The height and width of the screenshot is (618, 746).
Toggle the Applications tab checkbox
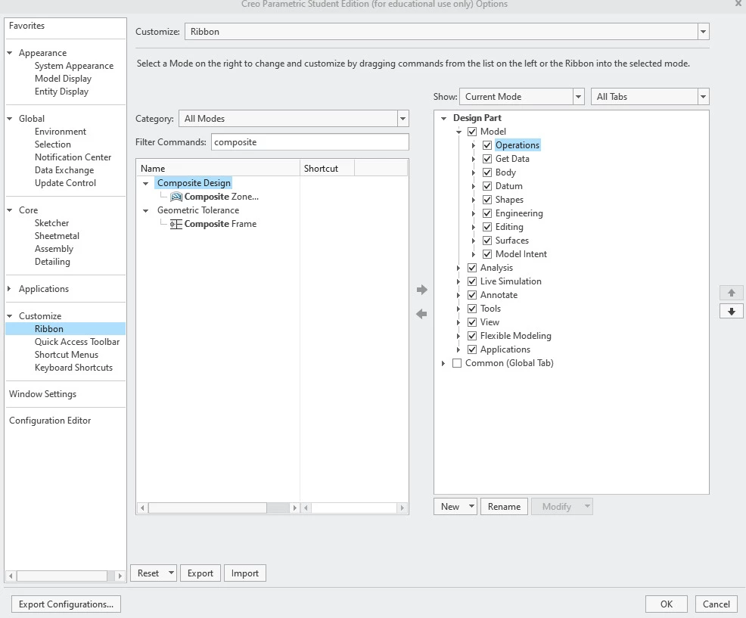pyautogui.click(x=472, y=349)
